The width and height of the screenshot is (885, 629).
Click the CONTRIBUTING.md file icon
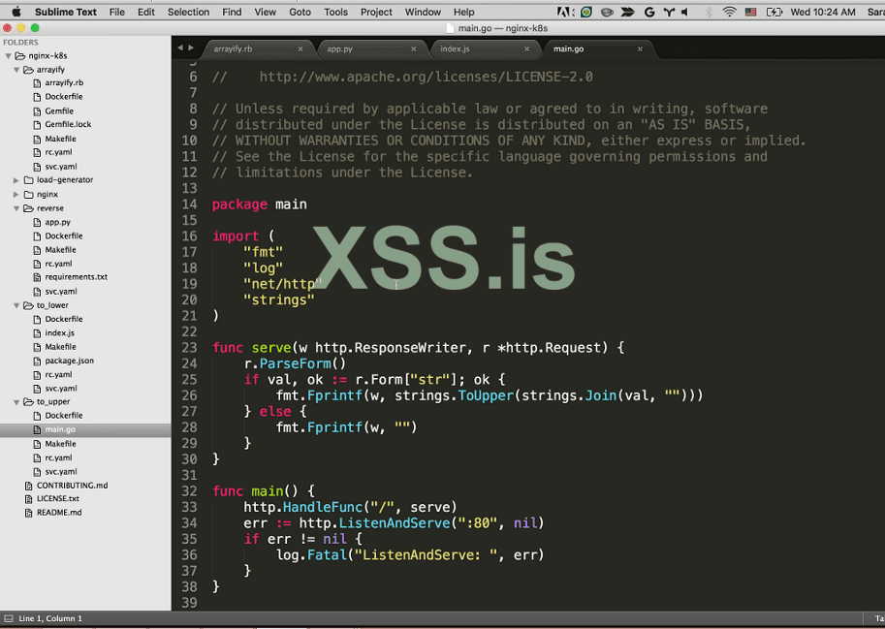click(x=29, y=486)
